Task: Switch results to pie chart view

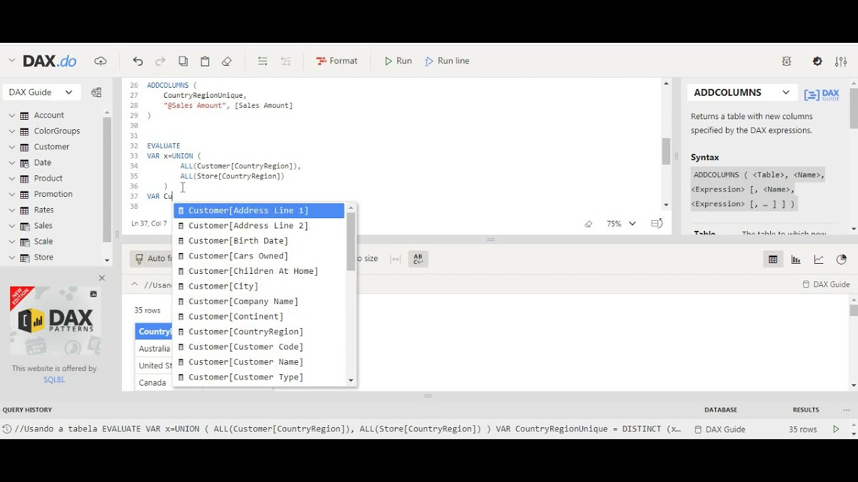Action: [x=841, y=260]
